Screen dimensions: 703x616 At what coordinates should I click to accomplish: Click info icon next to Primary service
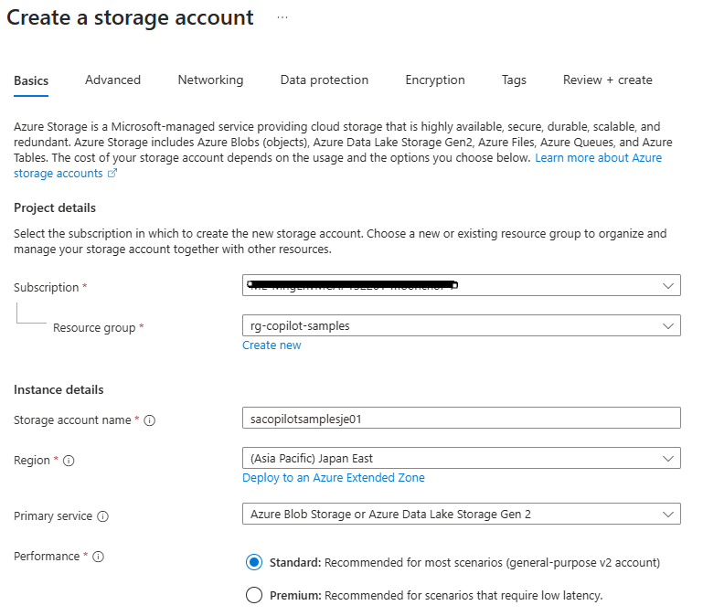click(102, 516)
